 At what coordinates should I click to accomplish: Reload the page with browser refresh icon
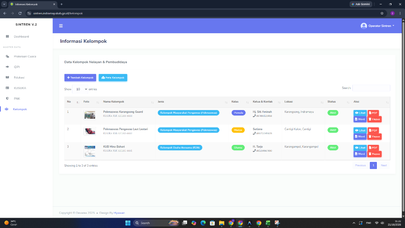point(20,13)
